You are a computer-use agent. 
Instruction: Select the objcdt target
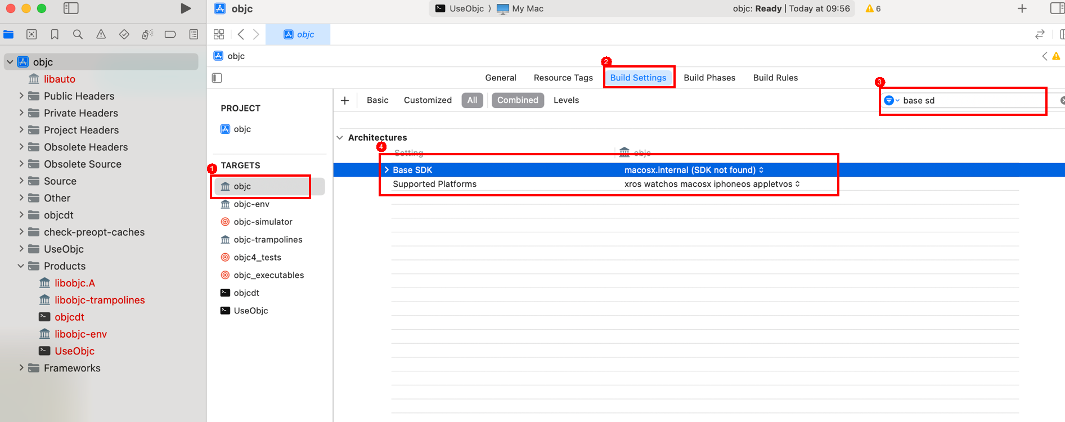tap(240, 293)
